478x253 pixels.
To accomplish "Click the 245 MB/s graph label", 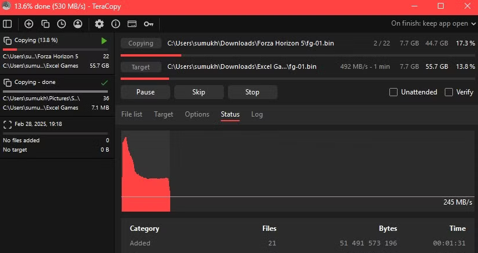I will [x=458, y=202].
